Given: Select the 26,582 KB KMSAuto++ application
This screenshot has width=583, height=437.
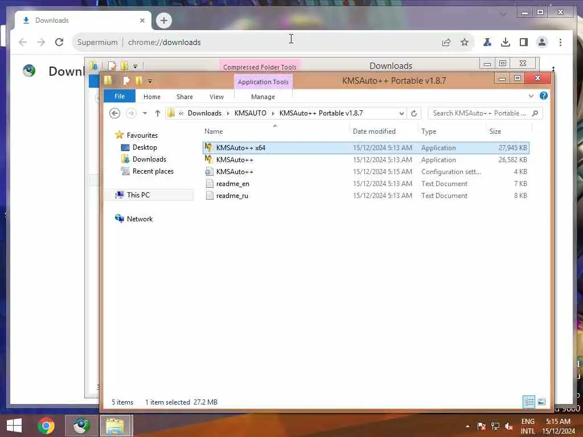Looking at the screenshot, I should coord(366,160).
